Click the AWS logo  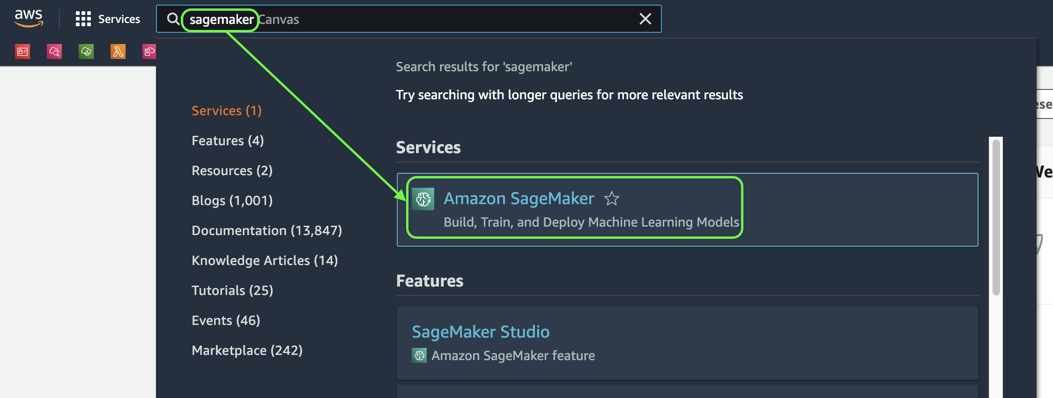pos(29,19)
